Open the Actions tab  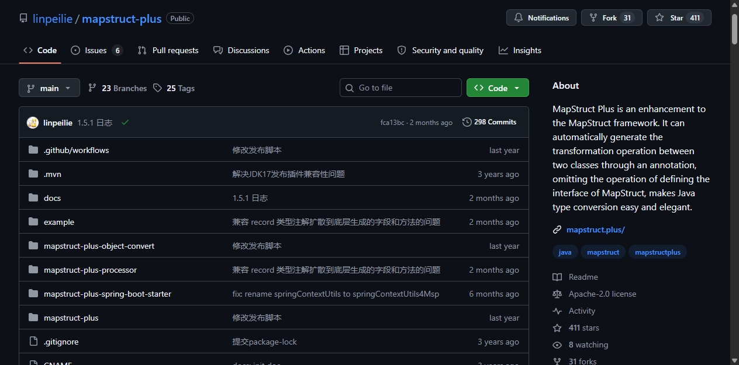[305, 50]
